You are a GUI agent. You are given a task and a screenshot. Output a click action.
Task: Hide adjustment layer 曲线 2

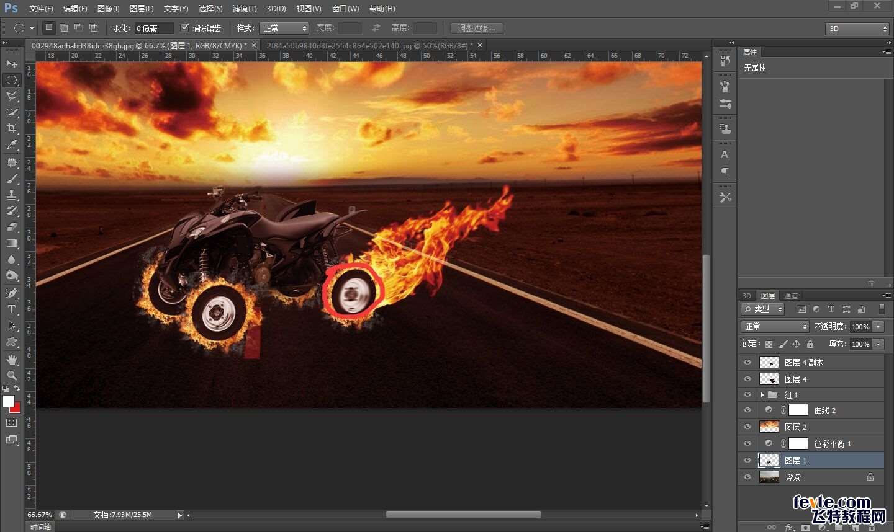747,410
